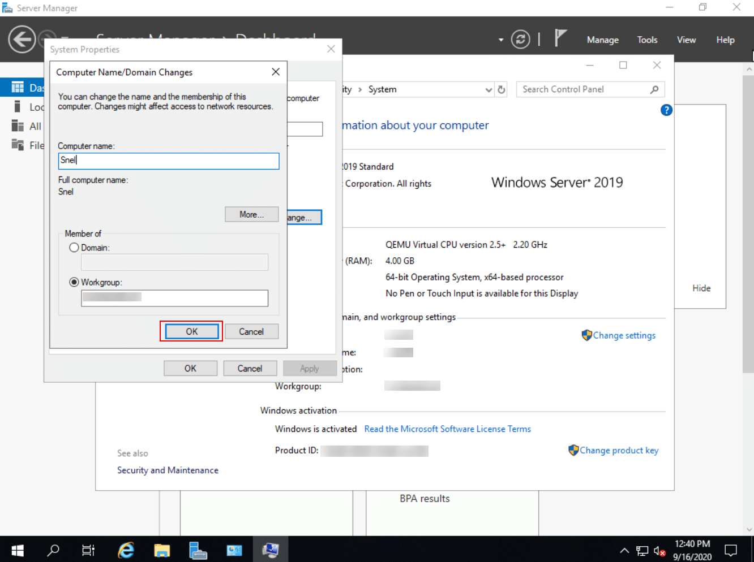Click the Server Manager vertical scrollbar

click(x=749, y=223)
